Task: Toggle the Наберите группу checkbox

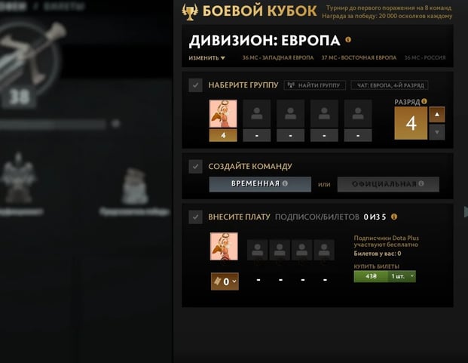Action: [195, 85]
